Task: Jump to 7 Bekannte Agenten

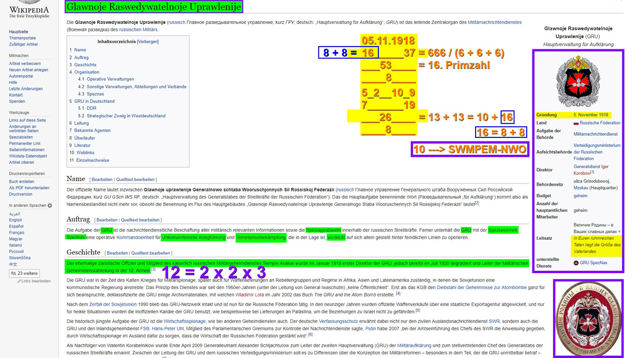Action: (x=90, y=130)
